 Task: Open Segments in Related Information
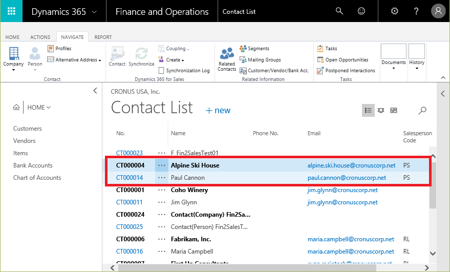click(254, 49)
